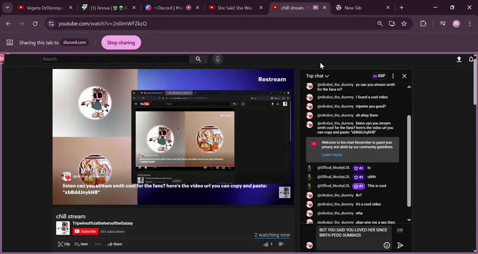Click the chat scrollbar thumb
Image resolution: width=478 pixels, height=254 pixels.
point(409,161)
